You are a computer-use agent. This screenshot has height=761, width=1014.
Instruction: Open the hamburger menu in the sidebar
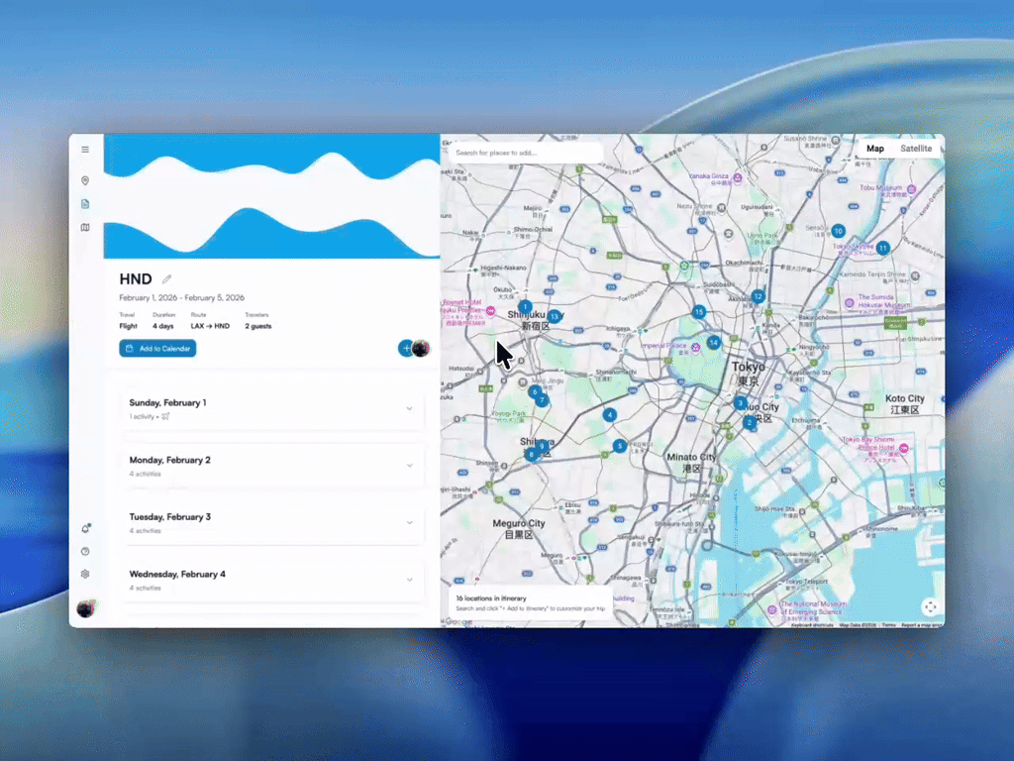pos(85,150)
